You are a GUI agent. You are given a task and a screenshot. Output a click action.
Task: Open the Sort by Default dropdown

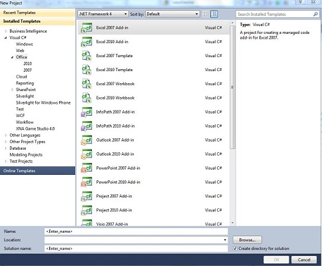pos(172,14)
